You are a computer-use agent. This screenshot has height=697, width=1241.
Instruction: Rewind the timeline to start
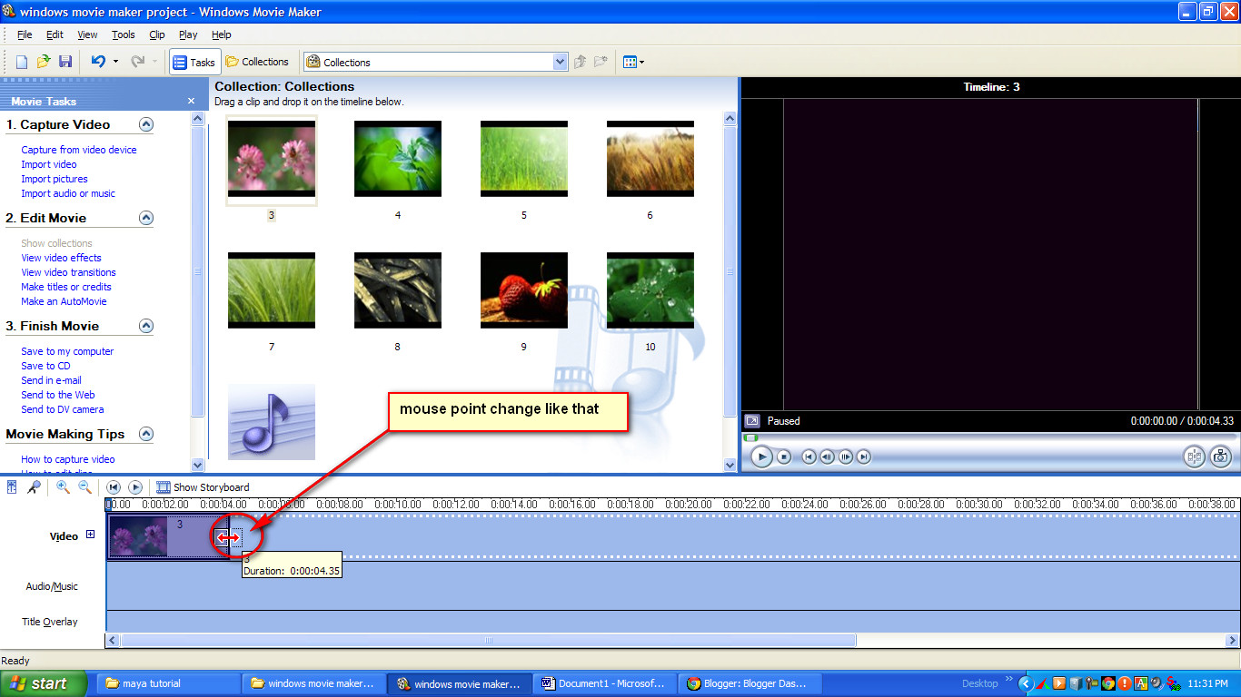[114, 487]
